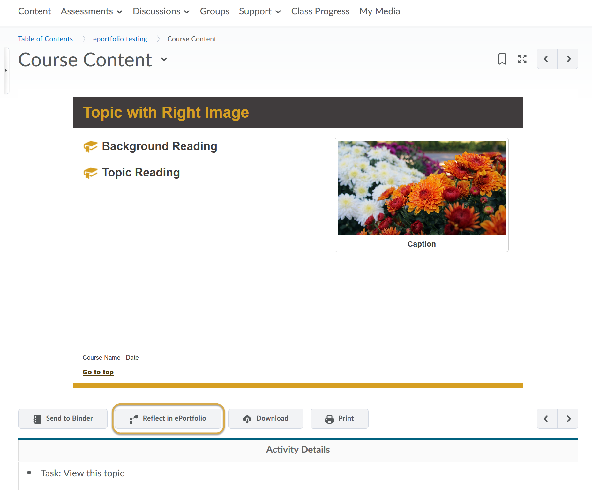Click graduation cap icon beside Background Reading
Viewport: 592px width, 499px height.
point(90,146)
